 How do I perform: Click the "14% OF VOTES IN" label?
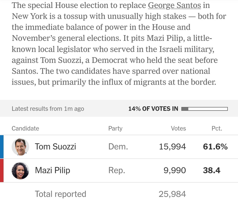click(153, 109)
